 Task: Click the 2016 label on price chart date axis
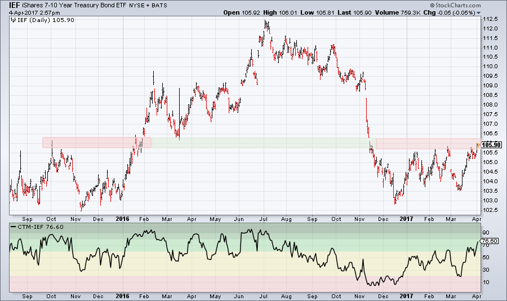123,219
